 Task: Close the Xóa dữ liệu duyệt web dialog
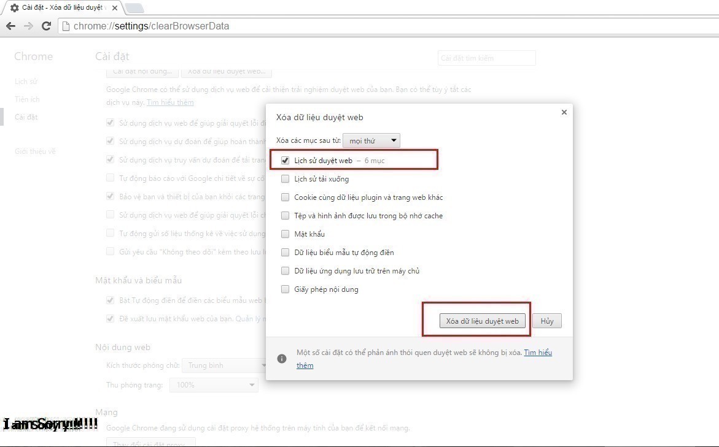[564, 112]
